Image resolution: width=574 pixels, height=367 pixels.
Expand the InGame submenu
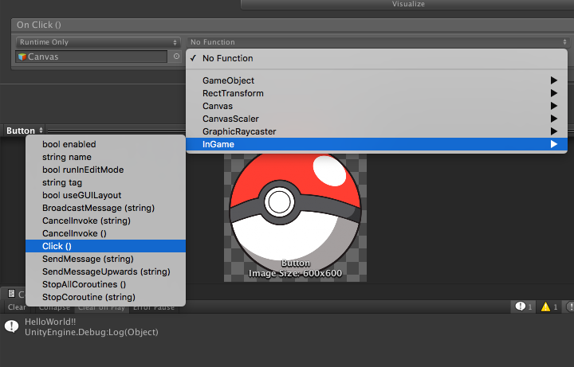376,144
